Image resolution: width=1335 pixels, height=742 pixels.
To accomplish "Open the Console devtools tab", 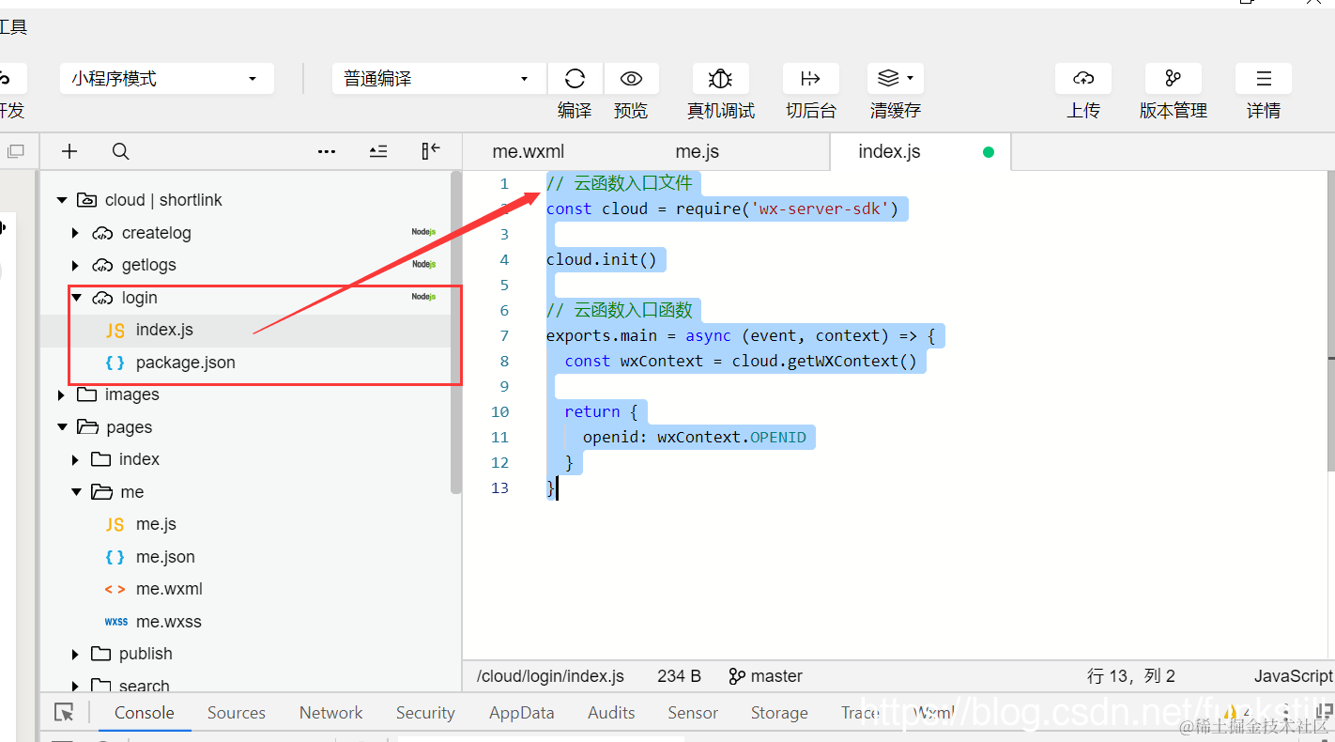I will 144,713.
